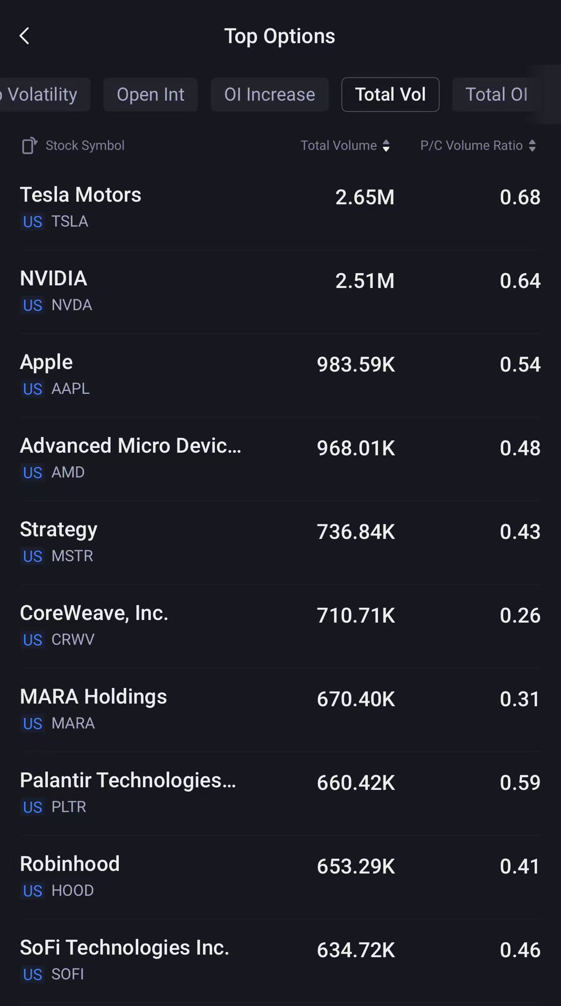Open CoreWeave, Inc. options
Image resolution: width=561 pixels, height=1006 pixels.
(280, 625)
